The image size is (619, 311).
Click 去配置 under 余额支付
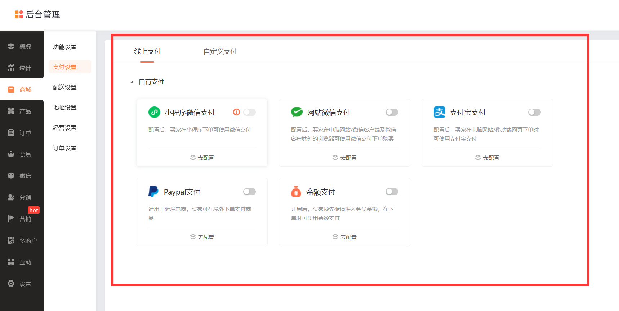[344, 237]
